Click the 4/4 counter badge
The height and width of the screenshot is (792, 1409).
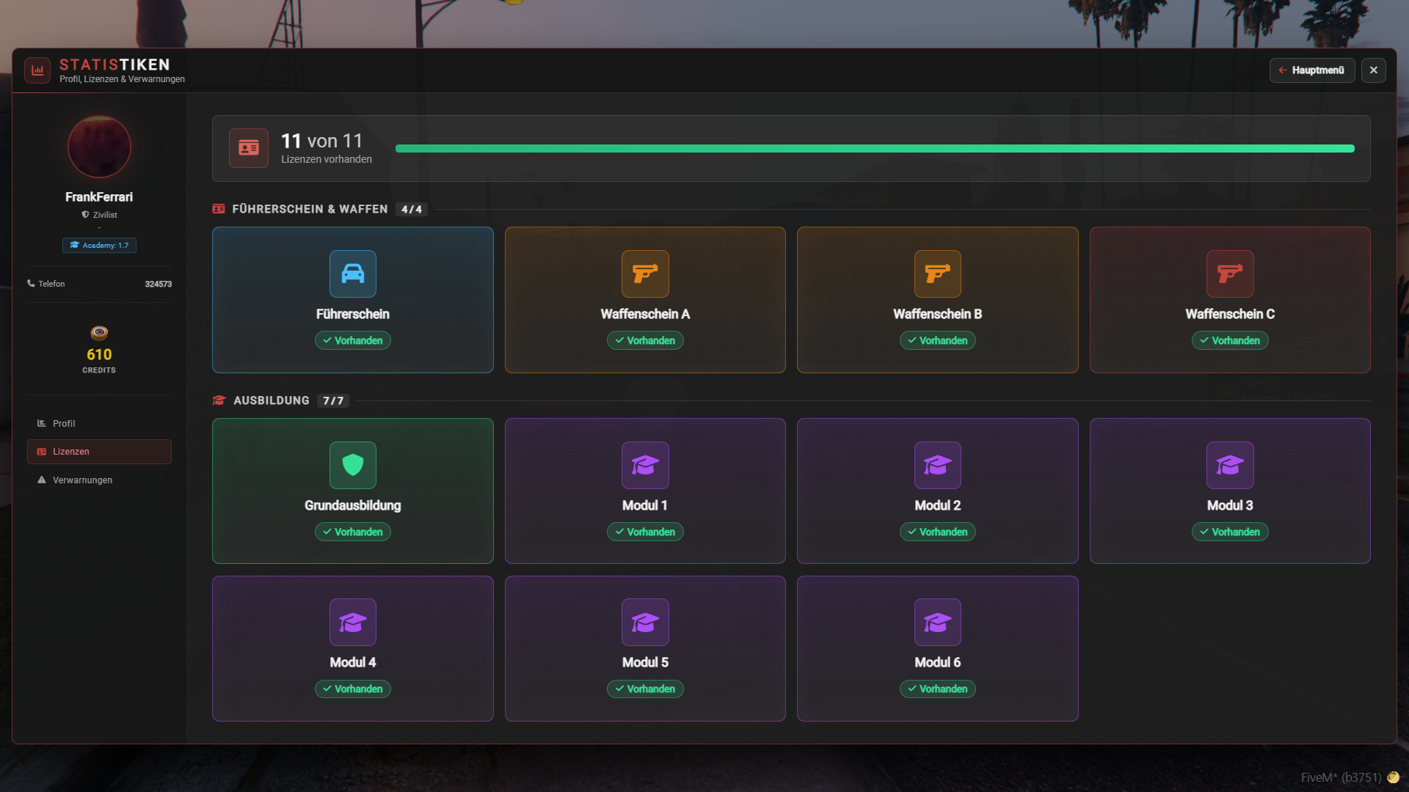coord(412,210)
